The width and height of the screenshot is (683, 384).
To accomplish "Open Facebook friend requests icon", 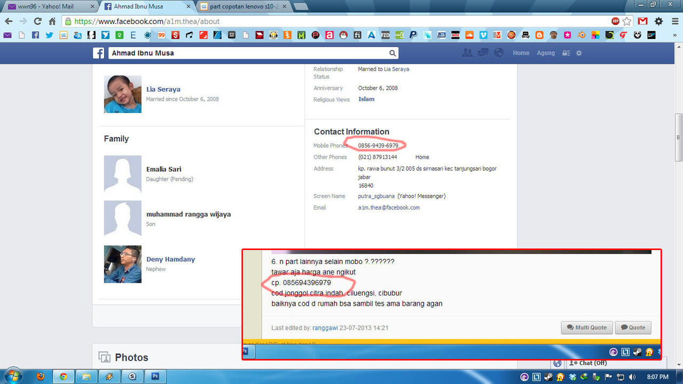I will [x=467, y=53].
